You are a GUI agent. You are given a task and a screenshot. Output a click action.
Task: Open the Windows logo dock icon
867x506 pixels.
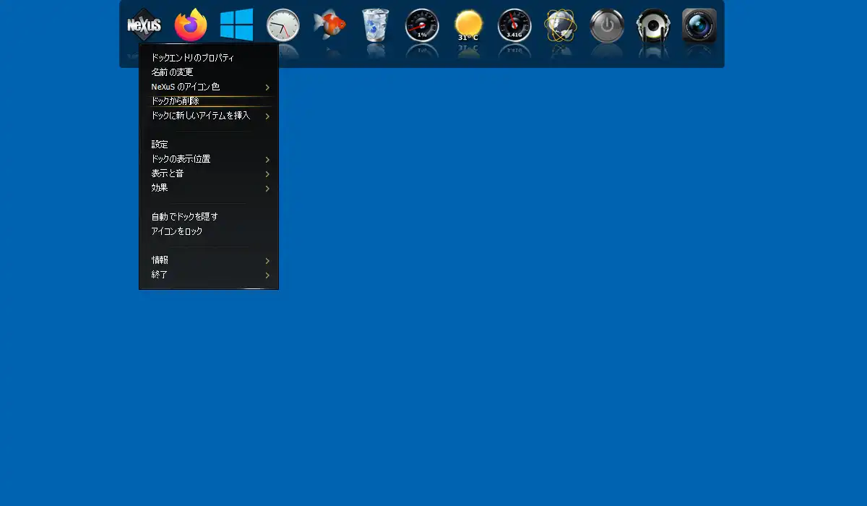point(237,25)
